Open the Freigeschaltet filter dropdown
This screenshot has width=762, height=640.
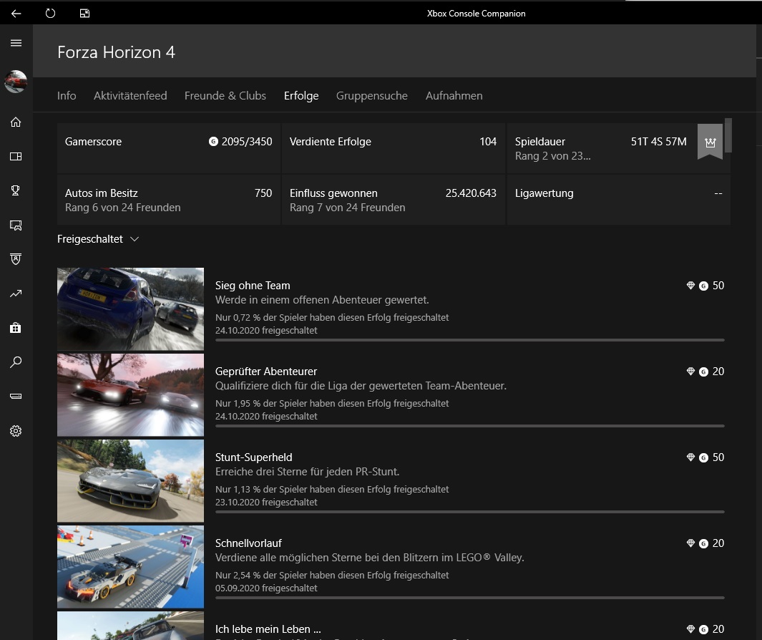point(98,239)
